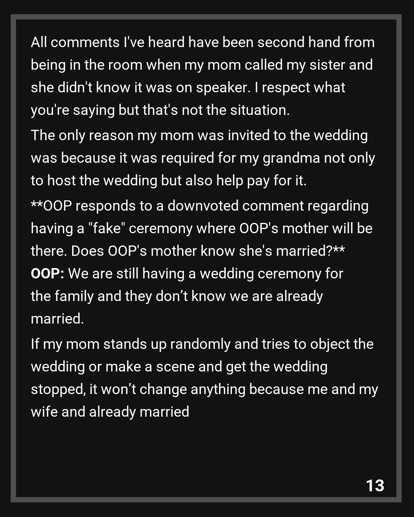Screen dimensions: 414x517
Task: Click the bold "OOP:" label
Action: (47, 274)
